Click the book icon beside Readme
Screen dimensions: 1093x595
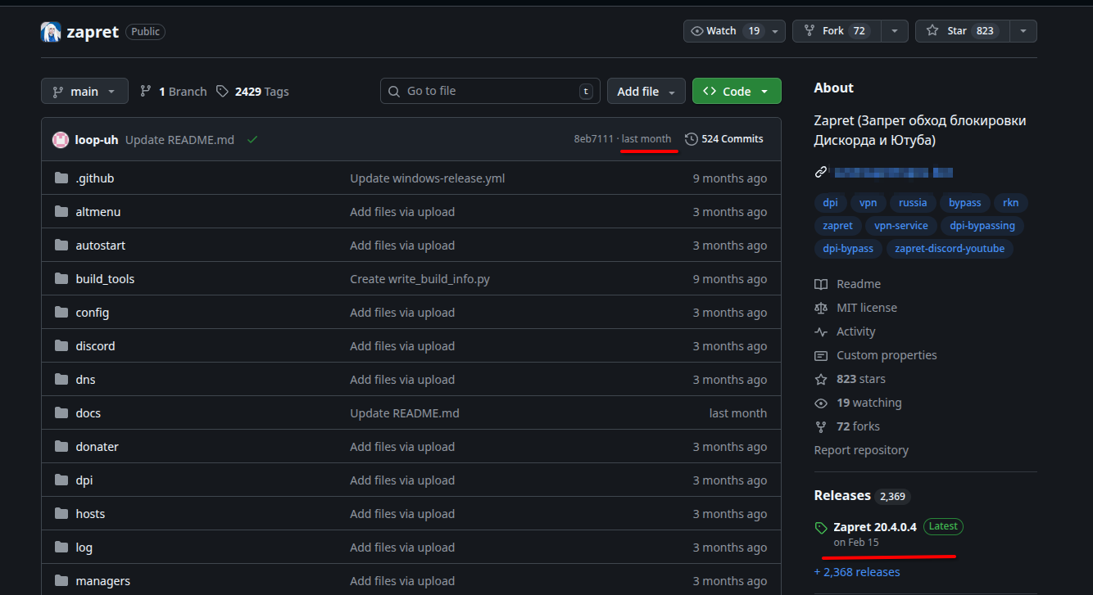click(821, 284)
